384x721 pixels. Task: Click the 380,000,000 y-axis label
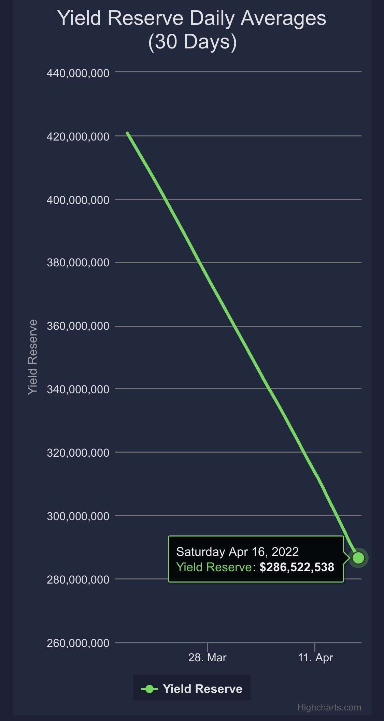tap(78, 263)
